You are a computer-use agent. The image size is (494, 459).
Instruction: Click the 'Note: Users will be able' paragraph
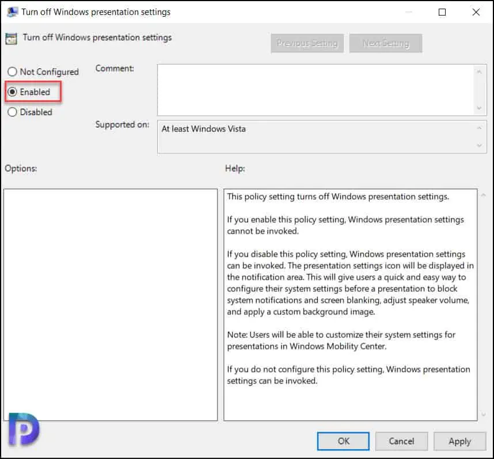[x=341, y=340]
